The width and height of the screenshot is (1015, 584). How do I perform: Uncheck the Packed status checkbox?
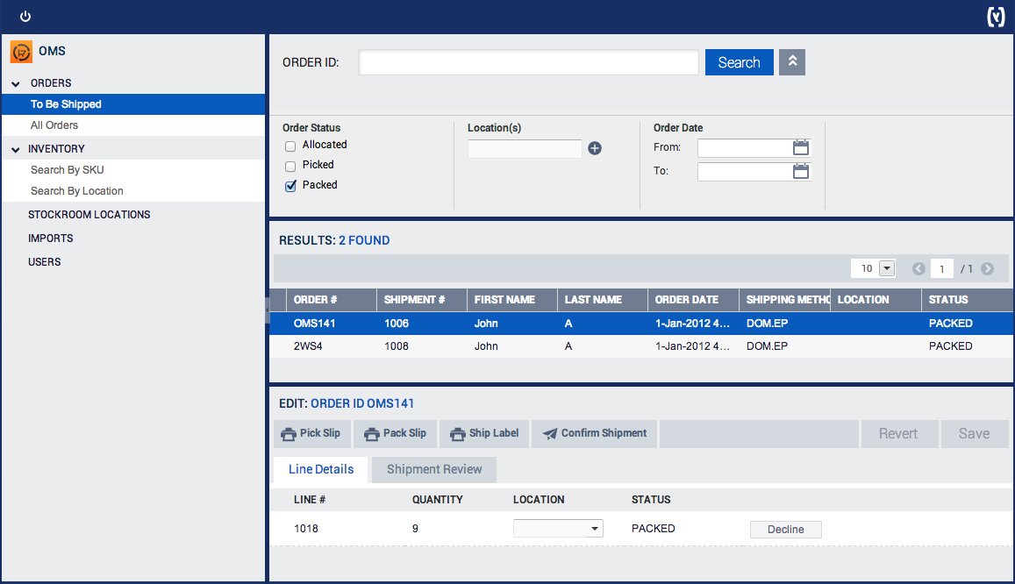[290, 186]
